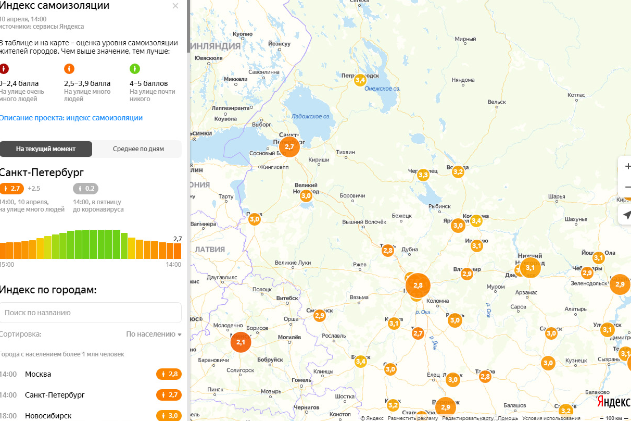Click the 3,4 marker at Петрозаводск
The image size is (631, 421).
tap(360, 80)
